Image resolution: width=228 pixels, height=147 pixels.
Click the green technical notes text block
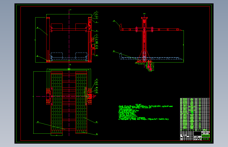[x=145, y=112]
